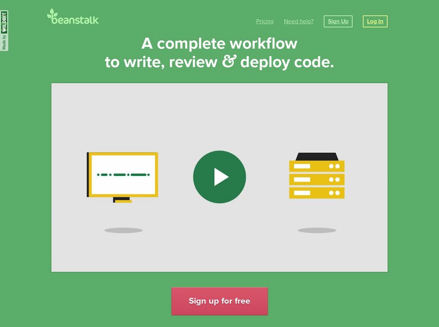This screenshot has height=327, width=439.
Task: Click the gray shadow beneath the server stack
Action: point(316,230)
